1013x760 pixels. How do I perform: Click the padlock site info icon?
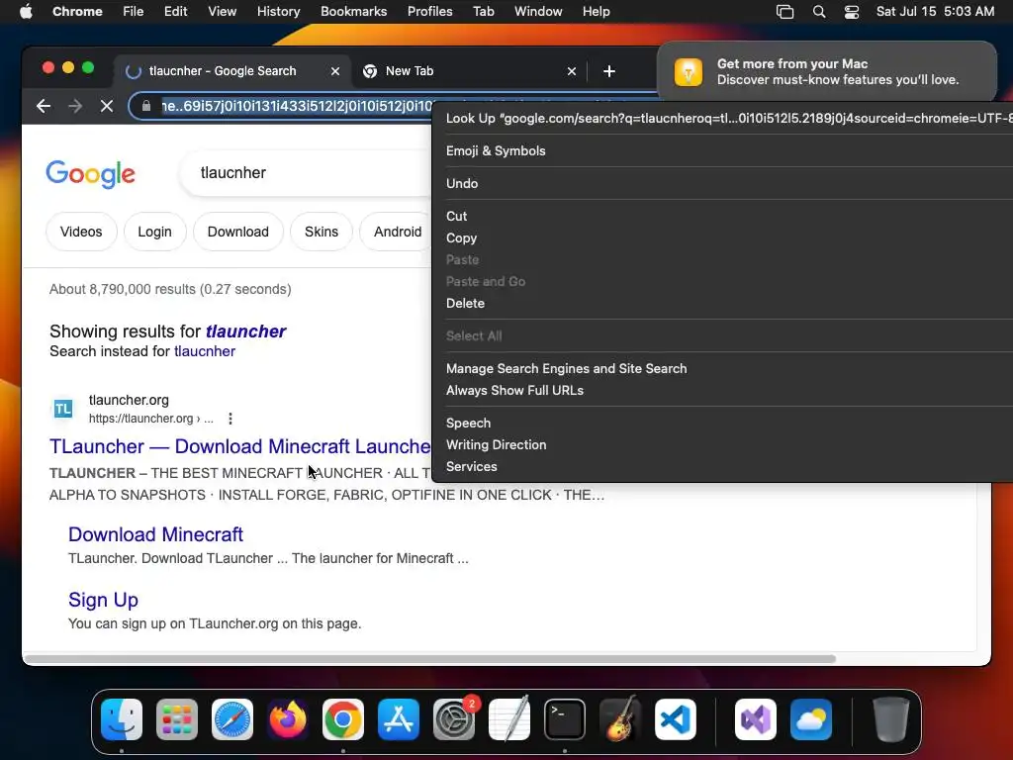[146, 106]
